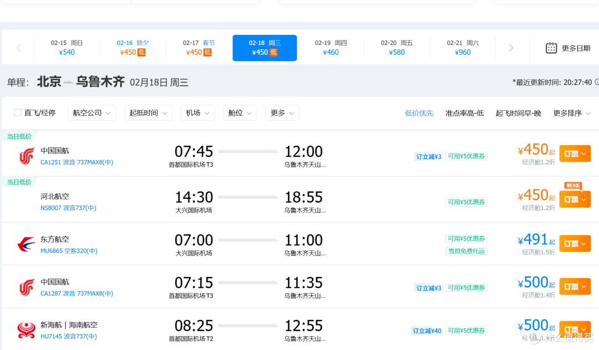
Task: Click Hainan Airlines logo for flight HU7145
Action: 27,330
